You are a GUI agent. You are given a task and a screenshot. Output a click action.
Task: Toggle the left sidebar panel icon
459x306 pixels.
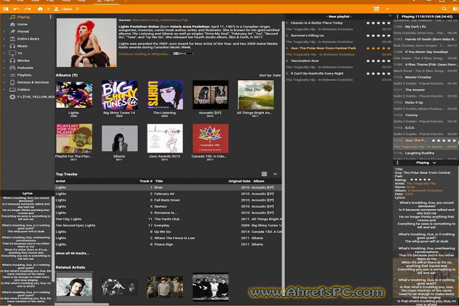[x=6, y=9]
